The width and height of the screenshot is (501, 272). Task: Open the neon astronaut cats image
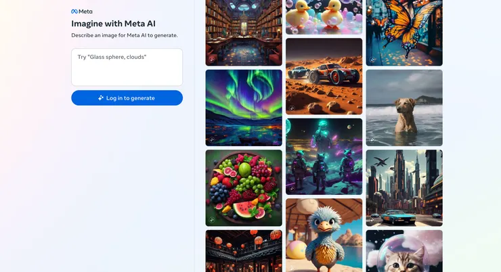coord(324,156)
